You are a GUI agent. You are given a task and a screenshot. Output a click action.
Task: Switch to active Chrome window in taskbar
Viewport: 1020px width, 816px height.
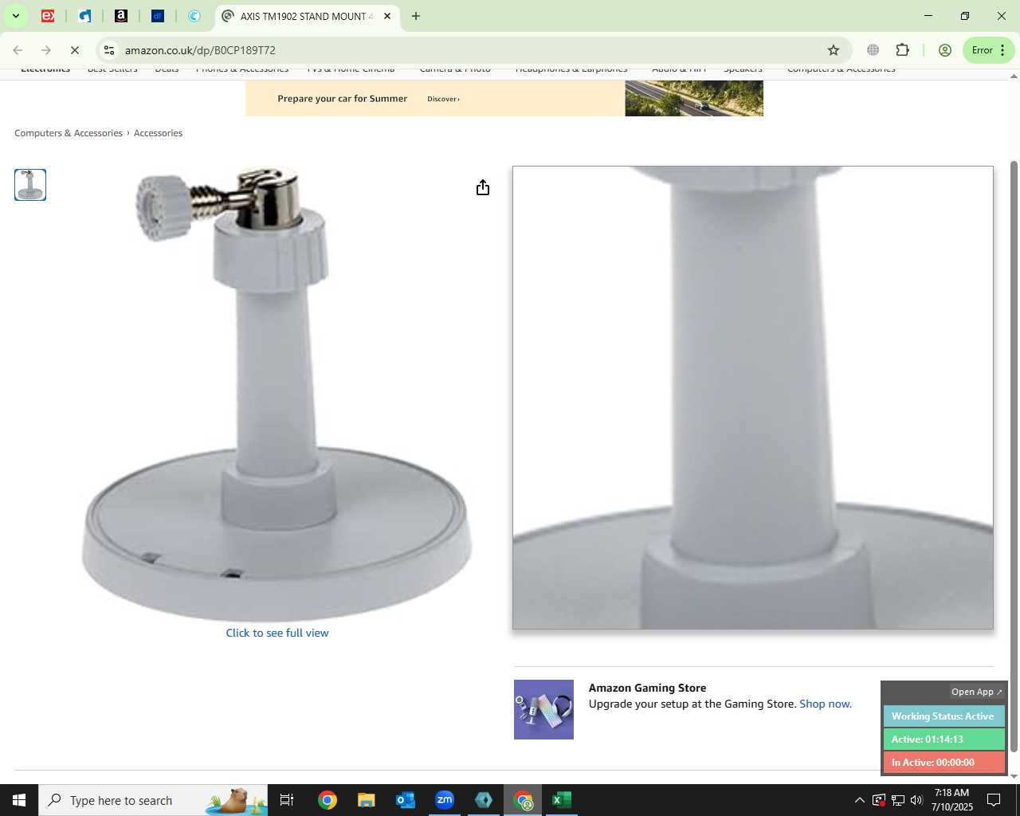(523, 800)
